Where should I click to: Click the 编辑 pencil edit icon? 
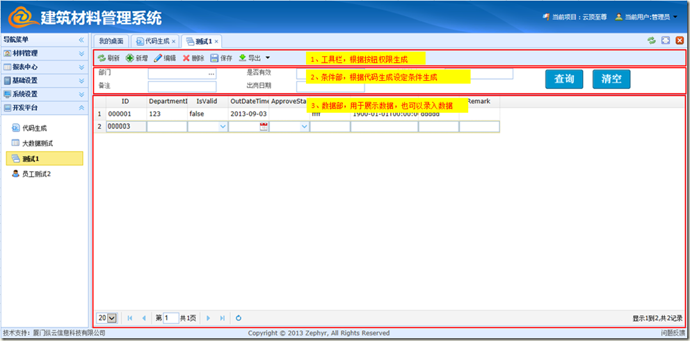(x=158, y=58)
